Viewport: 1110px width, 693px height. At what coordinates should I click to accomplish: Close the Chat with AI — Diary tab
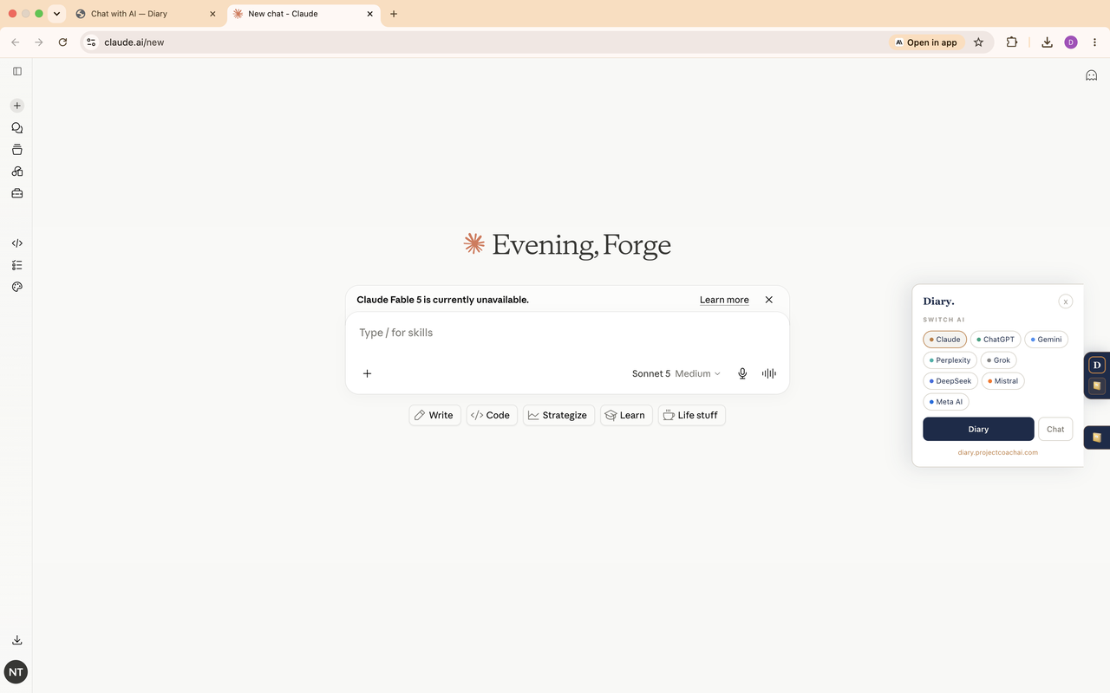coord(212,14)
